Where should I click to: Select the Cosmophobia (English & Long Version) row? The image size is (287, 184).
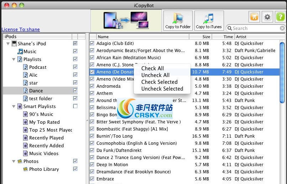184,143
